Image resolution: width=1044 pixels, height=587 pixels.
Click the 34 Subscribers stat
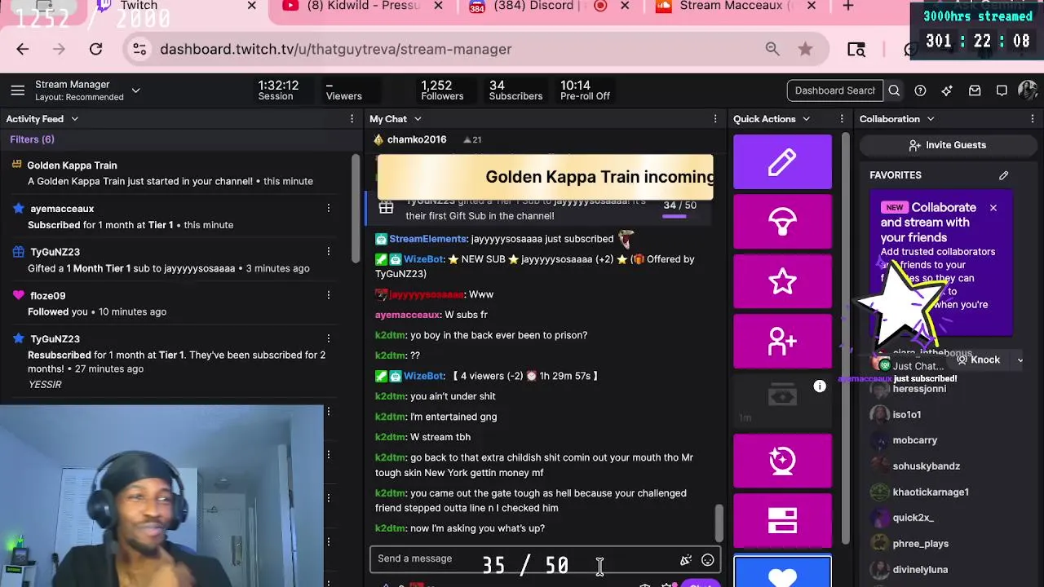click(515, 90)
